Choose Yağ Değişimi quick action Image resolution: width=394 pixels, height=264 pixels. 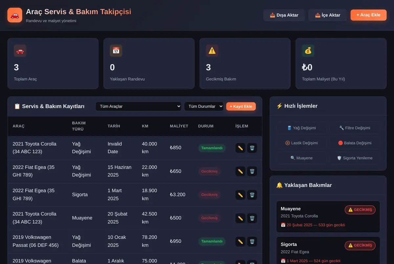[x=301, y=128]
